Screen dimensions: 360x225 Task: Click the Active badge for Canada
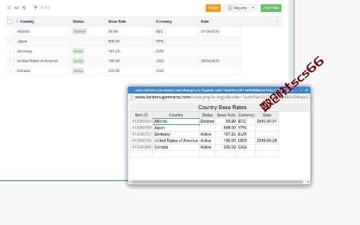tap(78, 71)
